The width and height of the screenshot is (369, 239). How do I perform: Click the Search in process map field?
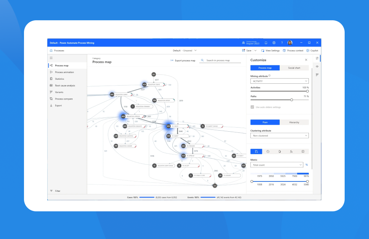220,60
